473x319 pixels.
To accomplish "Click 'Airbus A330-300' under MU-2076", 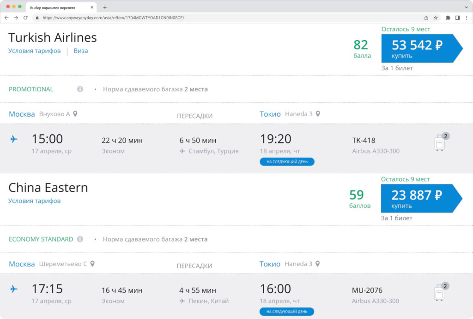I will 376,301.
